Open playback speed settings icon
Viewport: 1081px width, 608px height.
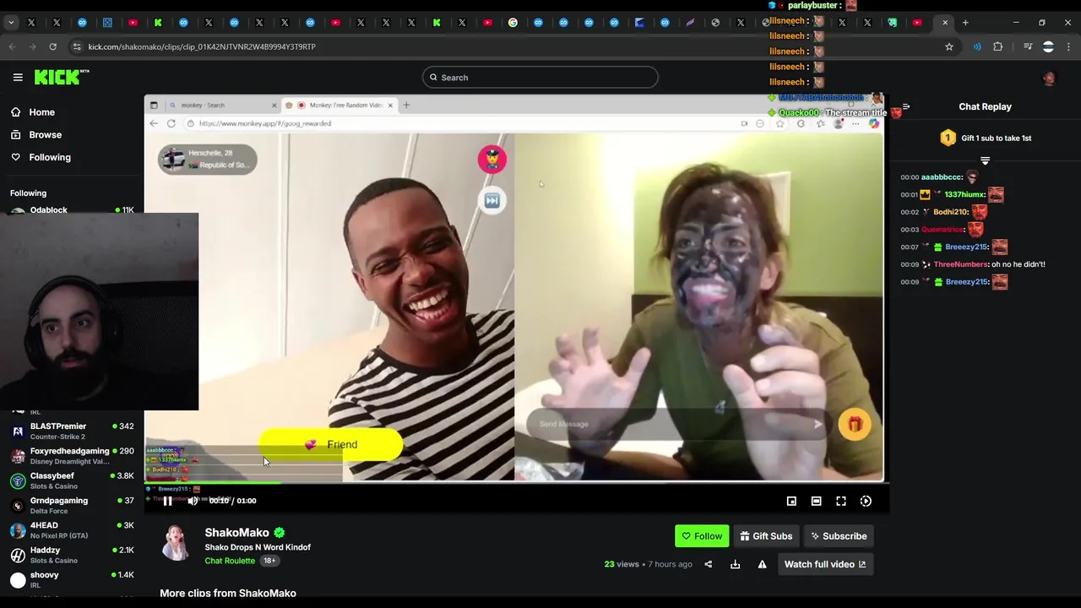click(866, 501)
